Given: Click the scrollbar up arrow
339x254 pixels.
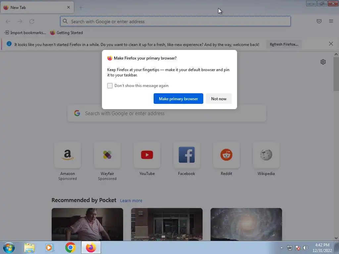Looking at the screenshot, I should pyautogui.click(x=336, y=55).
